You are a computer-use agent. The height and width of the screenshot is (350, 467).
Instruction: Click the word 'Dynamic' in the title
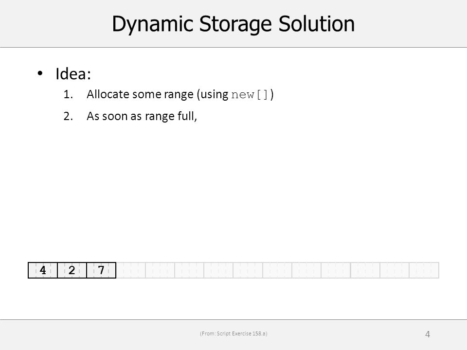coord(152,25)
